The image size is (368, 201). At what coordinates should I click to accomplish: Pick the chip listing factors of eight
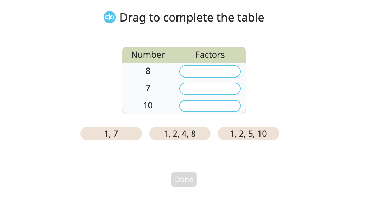coord(180,134)
